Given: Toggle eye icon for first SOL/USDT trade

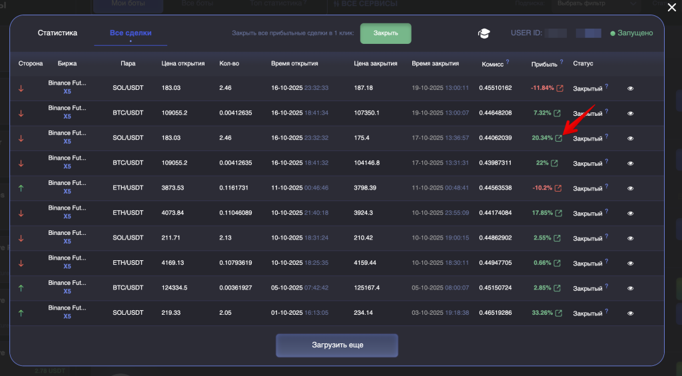Looking at the screenshot, I should click(x=631, y=89).
